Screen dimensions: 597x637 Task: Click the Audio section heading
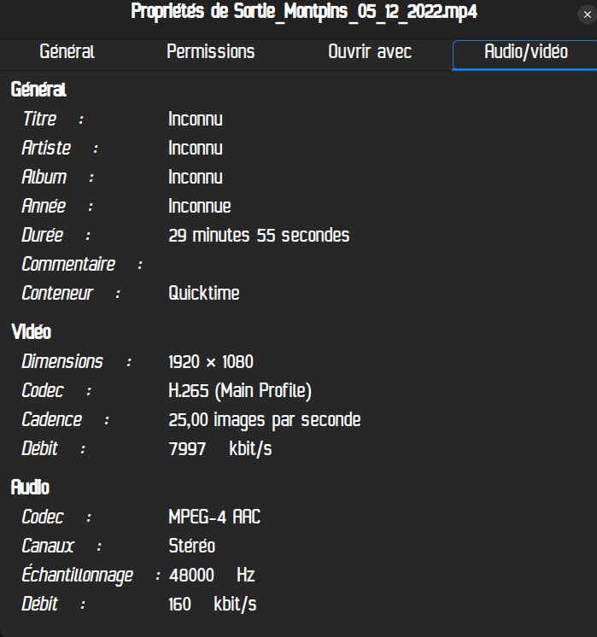click(30, 488)
